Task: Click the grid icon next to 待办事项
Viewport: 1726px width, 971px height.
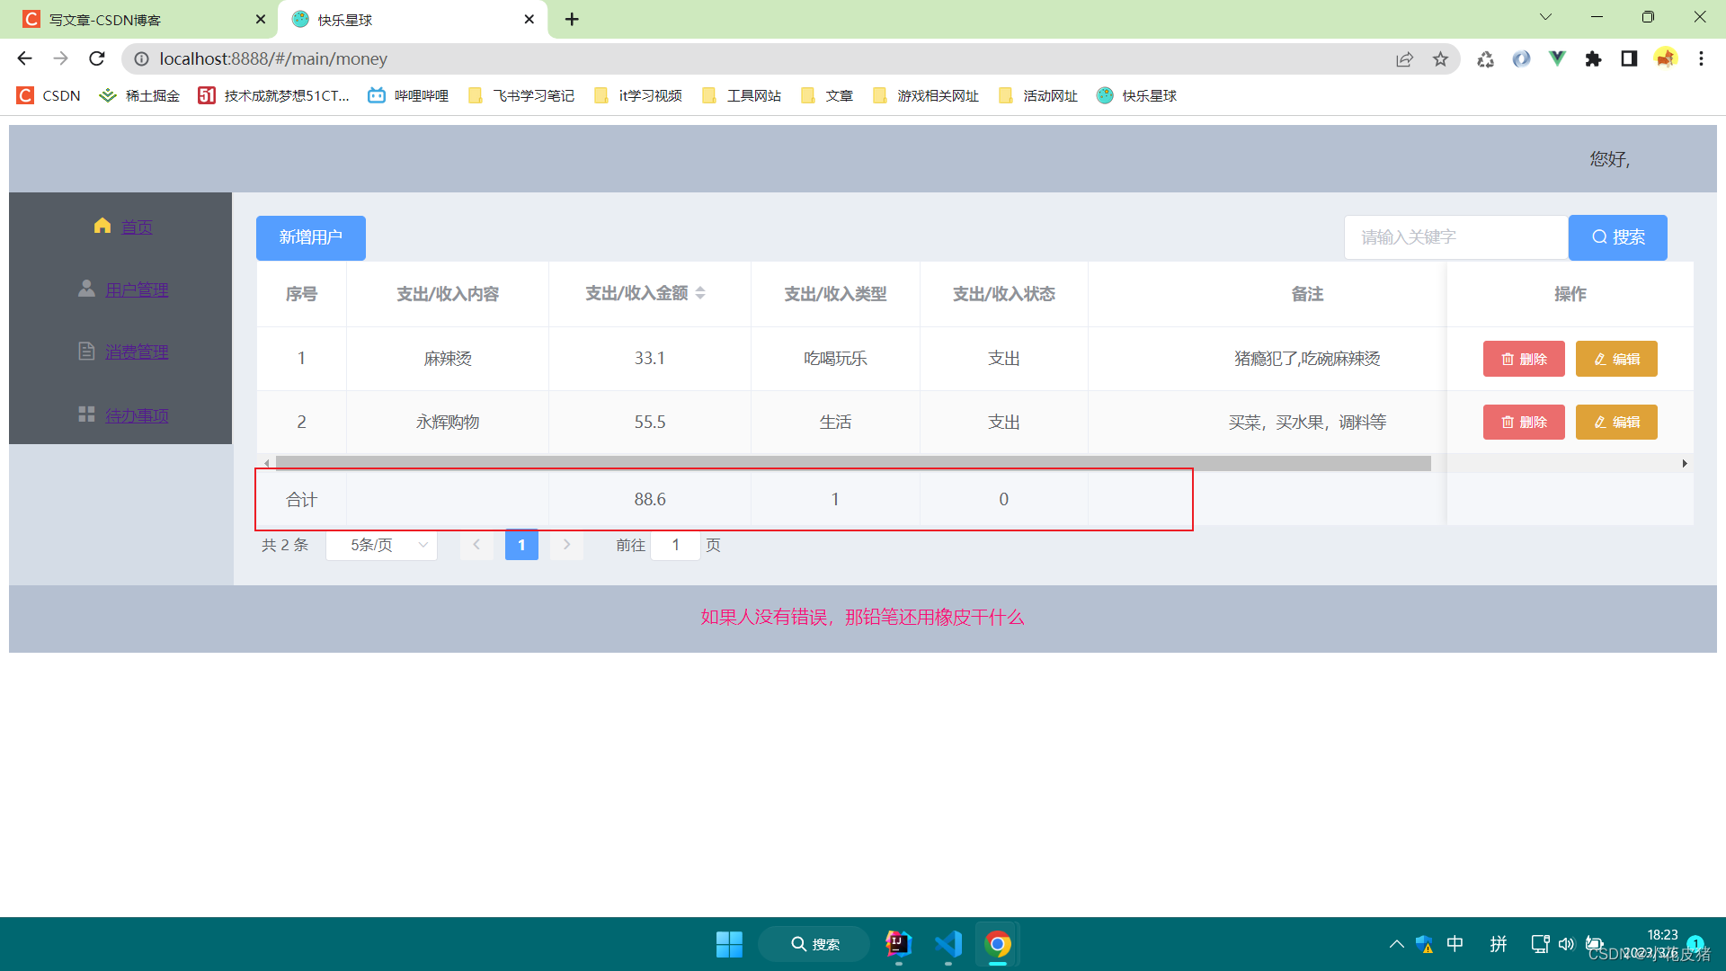Action: 86,414
